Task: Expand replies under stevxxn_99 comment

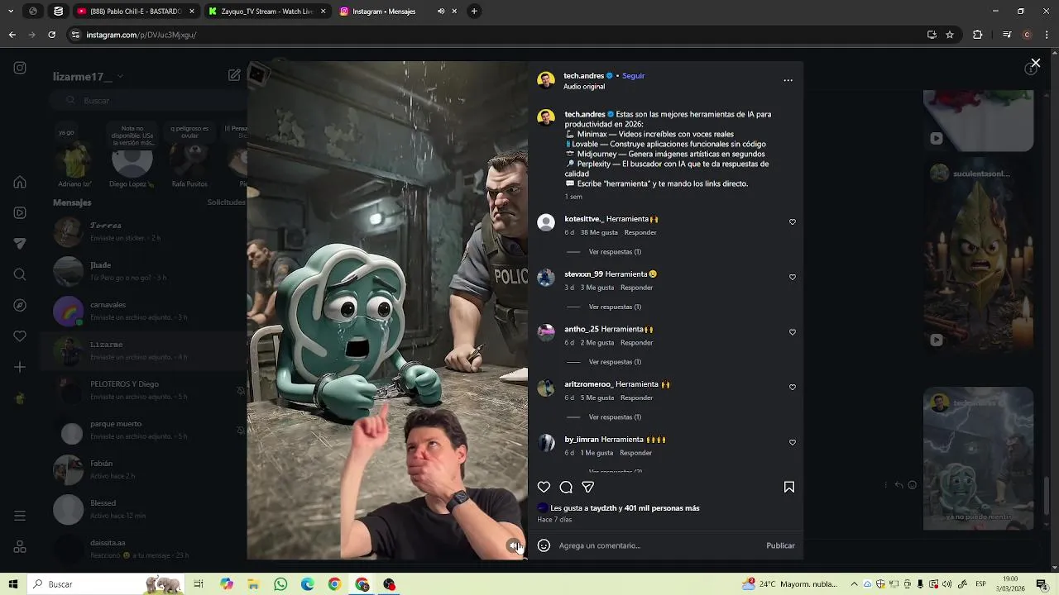Action: [x=615, y=307]
